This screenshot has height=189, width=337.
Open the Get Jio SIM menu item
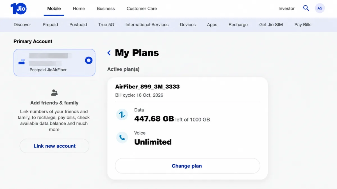(x=271, y=25)
